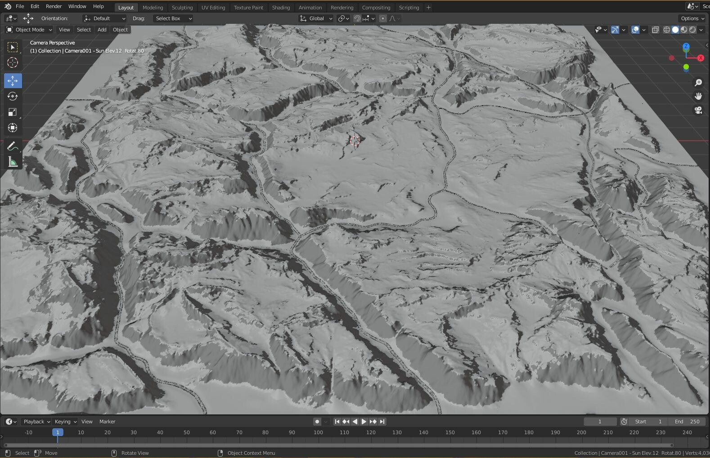Open viewport visibility and selectability dropdown

point(601,30)
